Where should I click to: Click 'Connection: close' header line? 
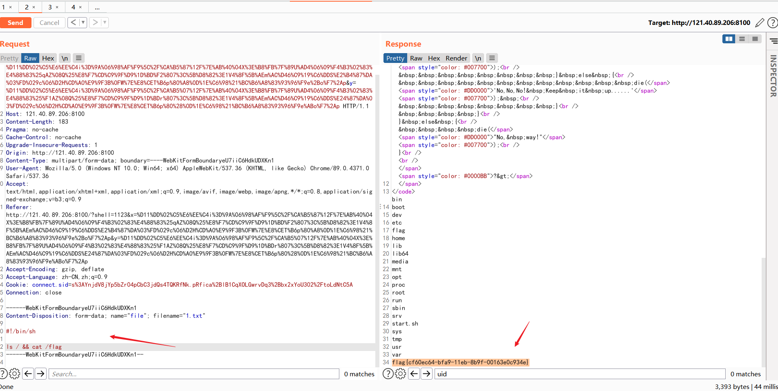click(x=34, y=293)
